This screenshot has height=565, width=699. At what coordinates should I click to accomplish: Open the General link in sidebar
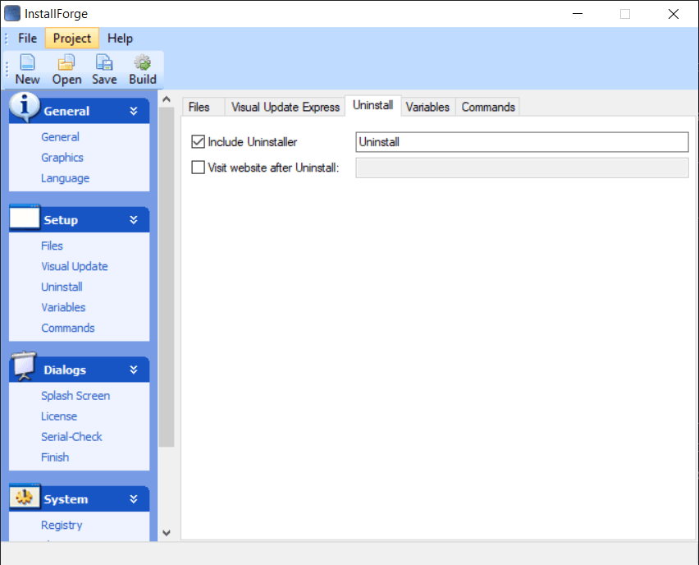point(60,137)
